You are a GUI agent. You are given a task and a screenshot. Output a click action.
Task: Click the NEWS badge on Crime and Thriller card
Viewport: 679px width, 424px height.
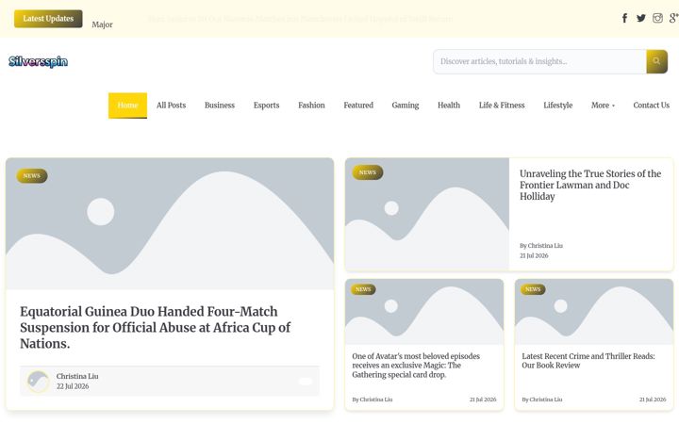(533, 289)
